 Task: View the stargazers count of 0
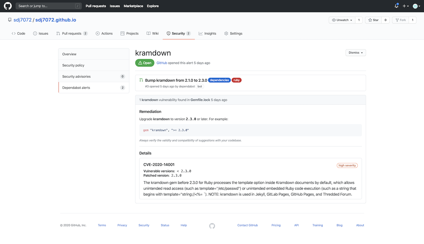(x=385, y=20)
